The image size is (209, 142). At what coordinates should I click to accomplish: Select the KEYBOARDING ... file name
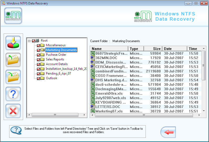[x=111, y=102]
